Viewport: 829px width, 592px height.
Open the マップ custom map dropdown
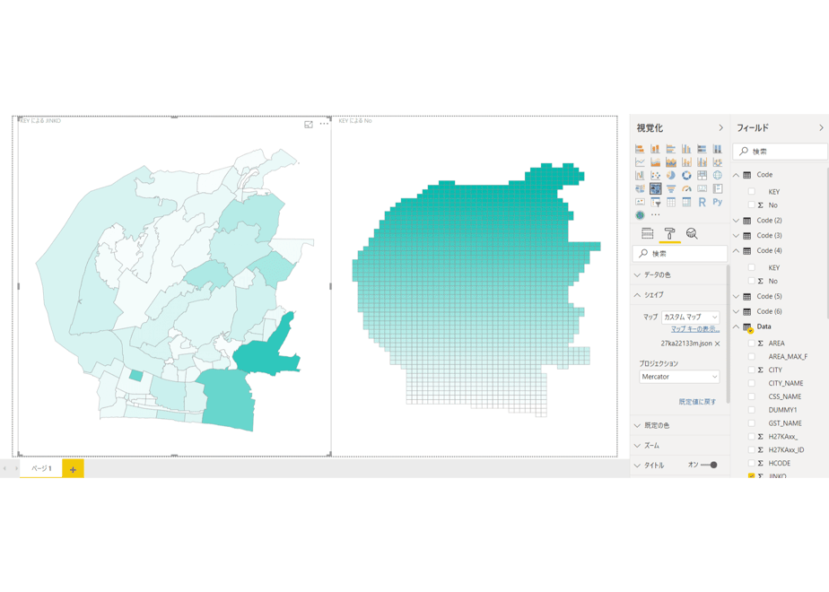point(691,318)
